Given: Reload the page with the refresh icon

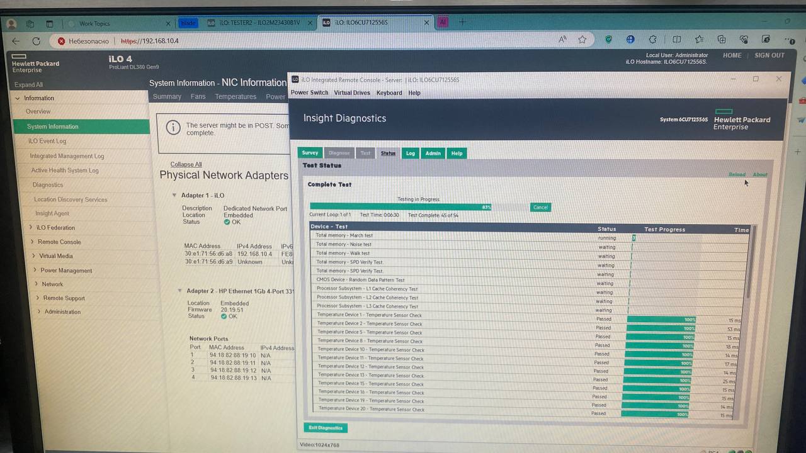Looking at the screenshot, I should click(37, 41).
